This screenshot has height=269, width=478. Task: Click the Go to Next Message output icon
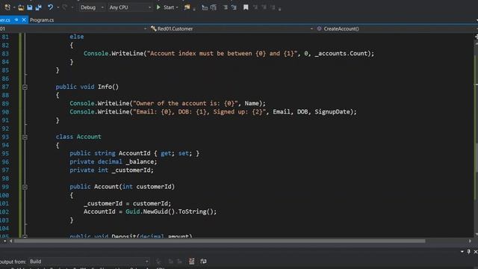point(179,262)
